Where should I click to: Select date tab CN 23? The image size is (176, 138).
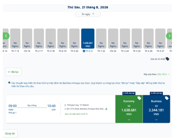pyautogui.click(x=113, y=40)
